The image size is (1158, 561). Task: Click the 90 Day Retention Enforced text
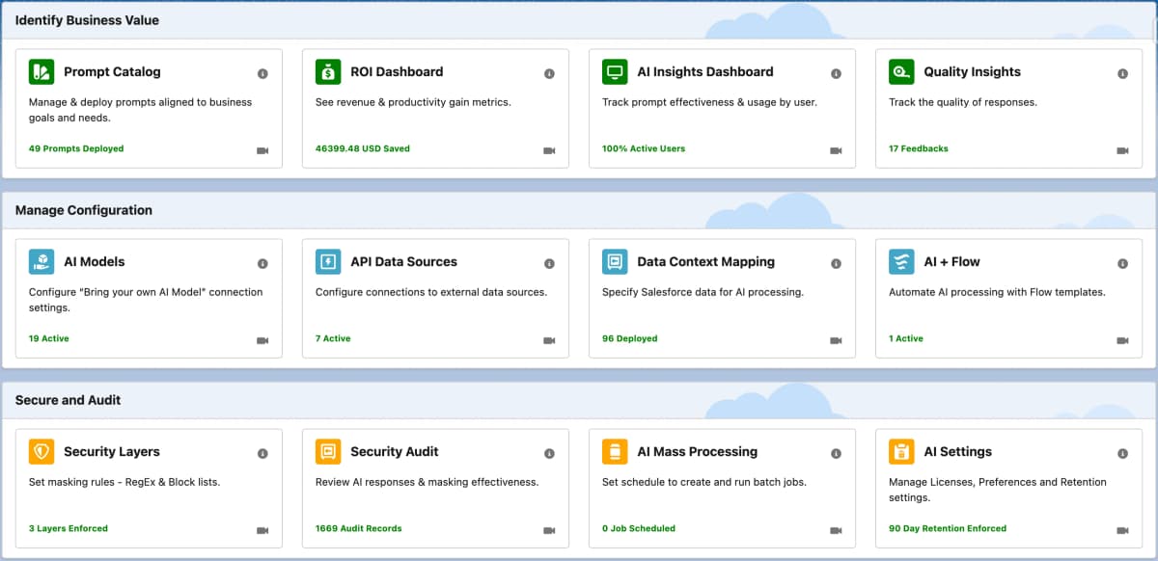point(947,528)
